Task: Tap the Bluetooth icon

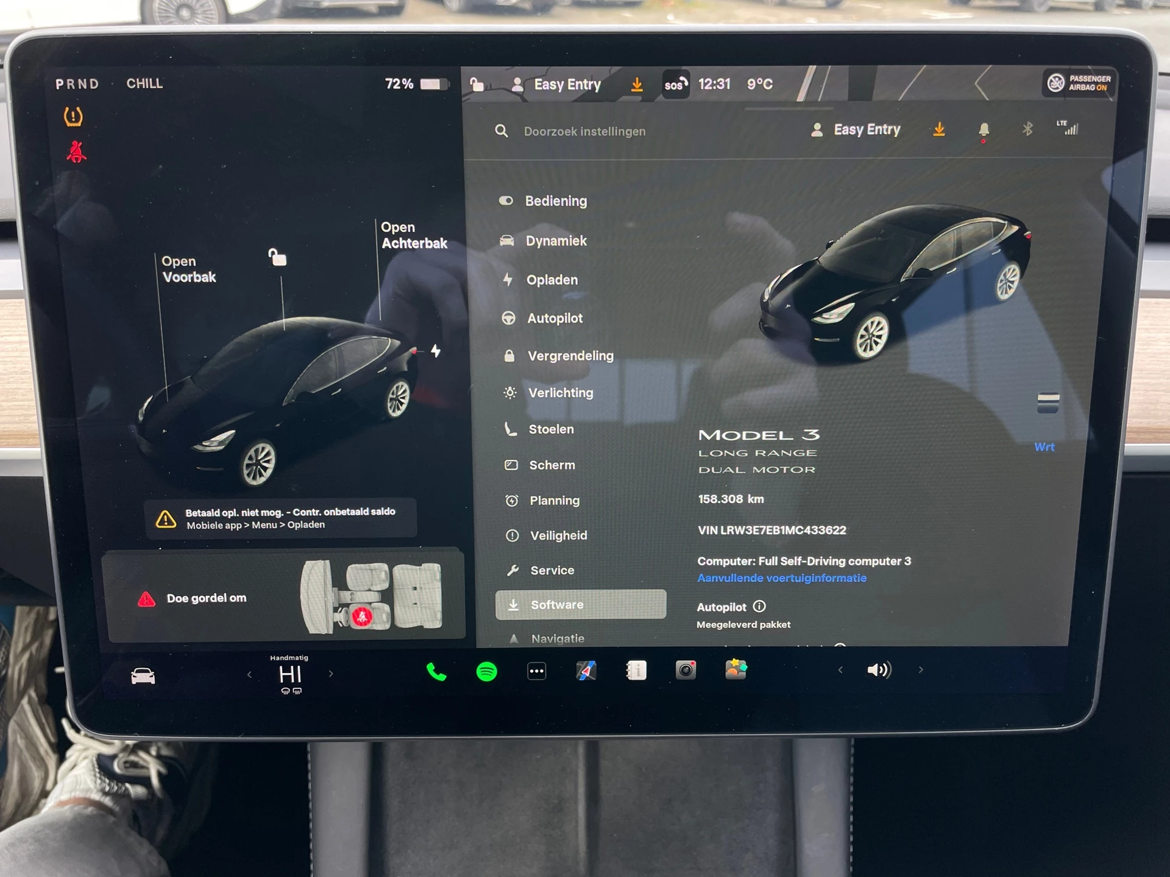Action: (1027, 129)
